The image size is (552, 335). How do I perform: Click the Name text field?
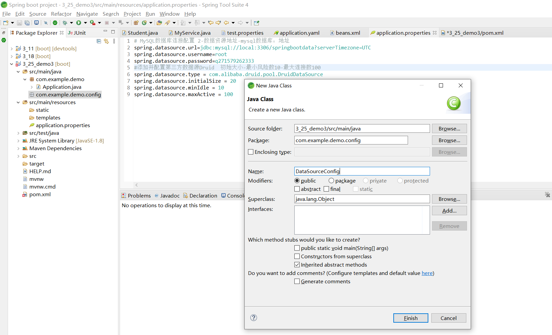pos(362,171)
